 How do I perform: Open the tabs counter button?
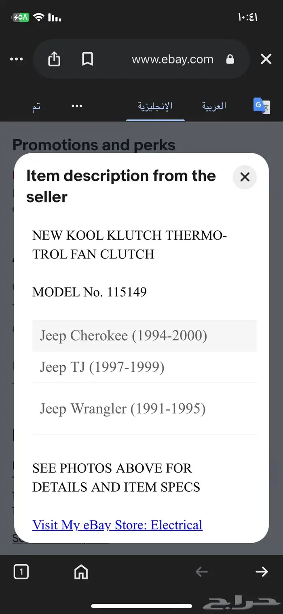[21, 571]
